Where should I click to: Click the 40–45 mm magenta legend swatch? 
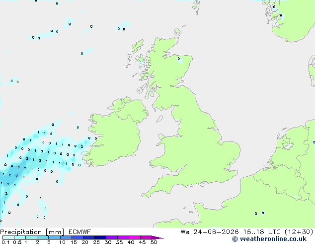(135, 238)
